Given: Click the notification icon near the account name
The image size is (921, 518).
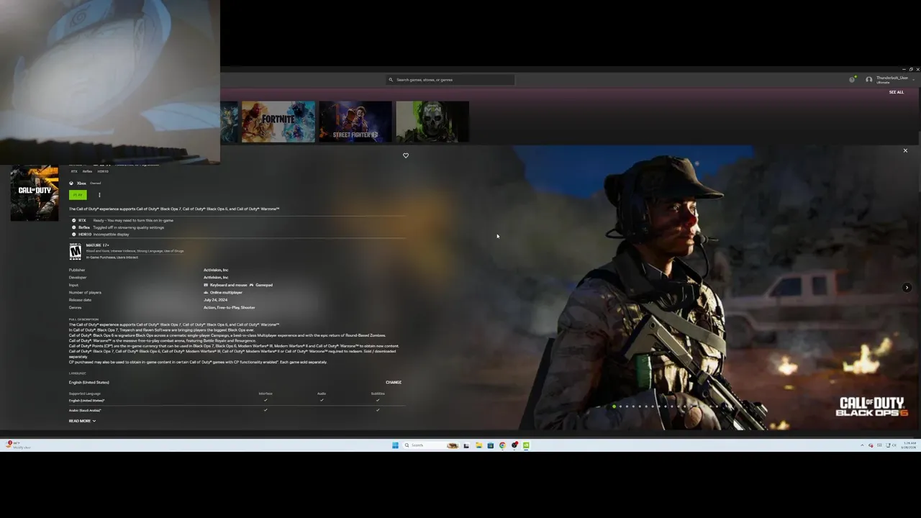Looking at the screenshot, I should click(x=853, y=79).
